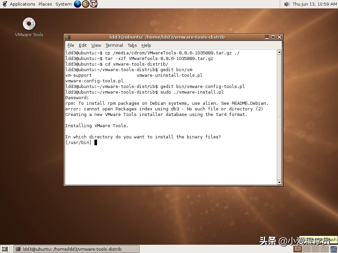
Task: Click the volume speaker icon
Action: click(287, 4)
